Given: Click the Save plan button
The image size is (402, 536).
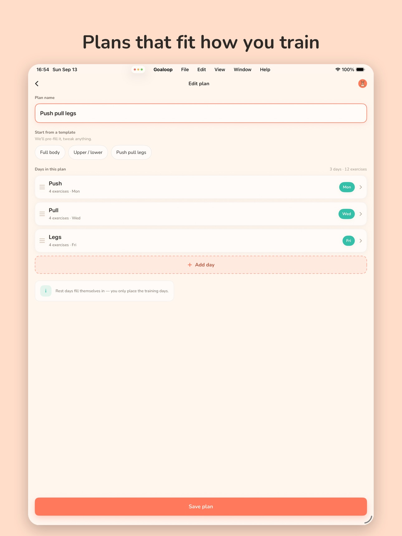Looking at the screenshot, I should [x=201, y=506].
